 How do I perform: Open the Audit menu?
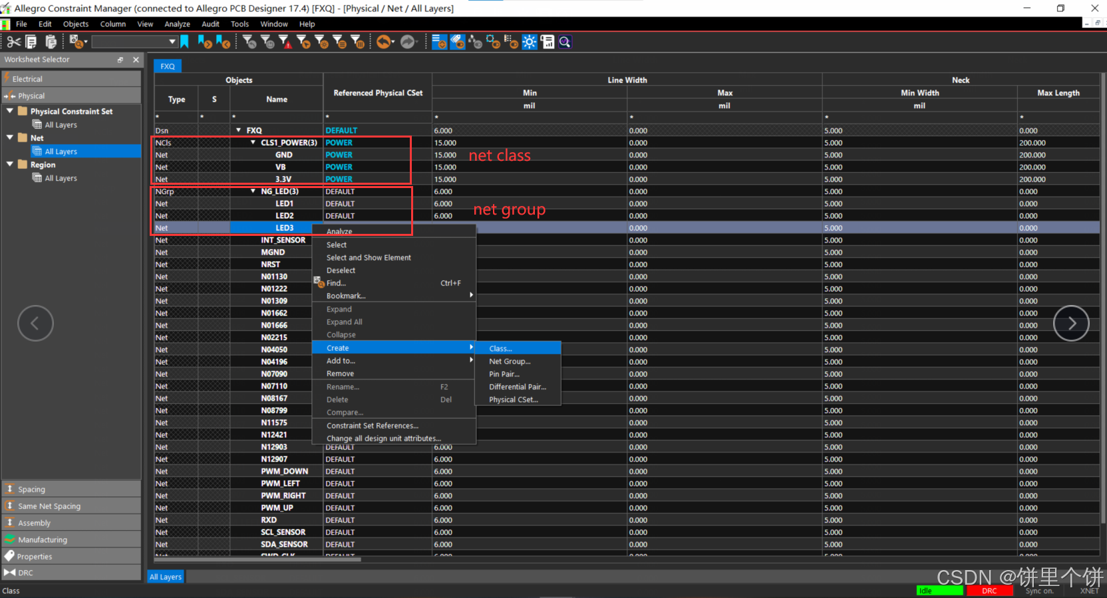click(210, 24)
